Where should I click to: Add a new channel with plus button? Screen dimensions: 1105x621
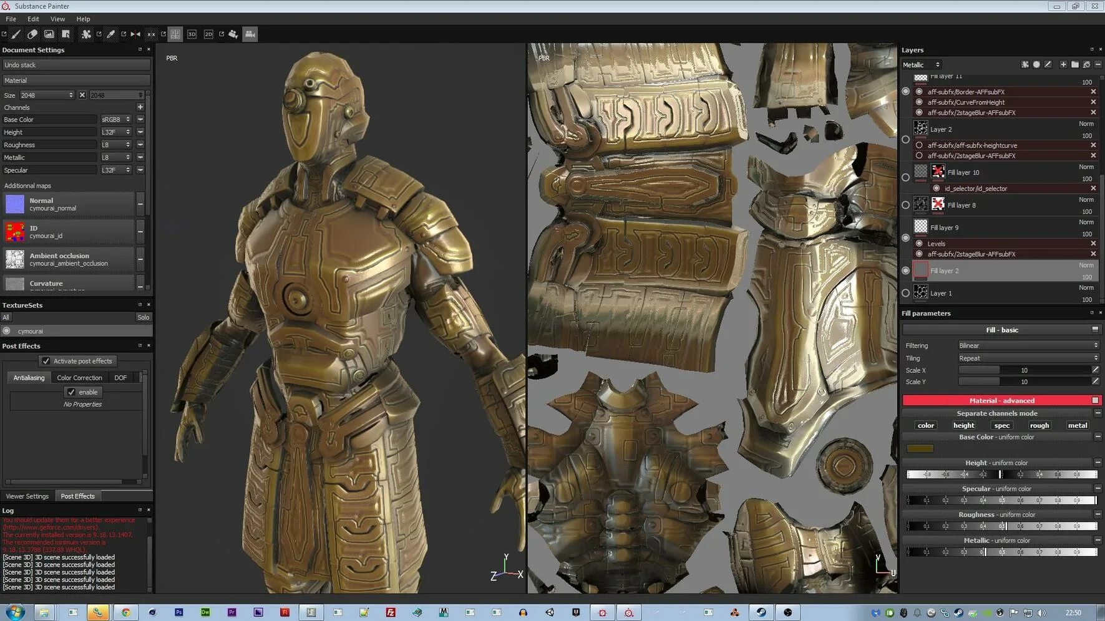(x=140, y=107)
